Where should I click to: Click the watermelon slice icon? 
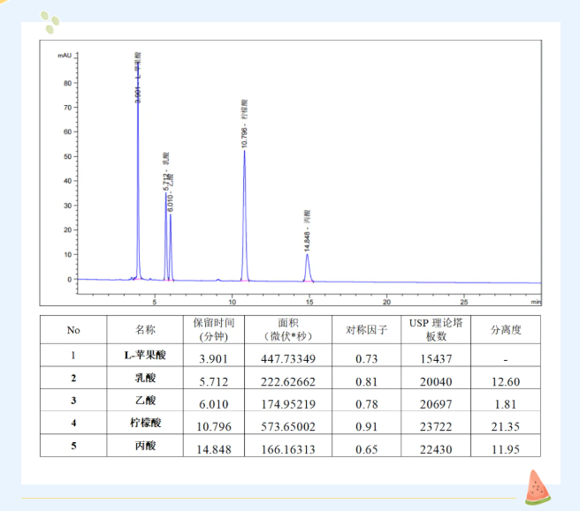[537, 487]
